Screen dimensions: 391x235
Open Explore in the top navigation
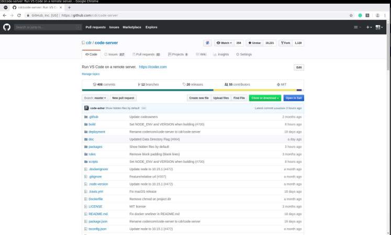tap(151, 27)
